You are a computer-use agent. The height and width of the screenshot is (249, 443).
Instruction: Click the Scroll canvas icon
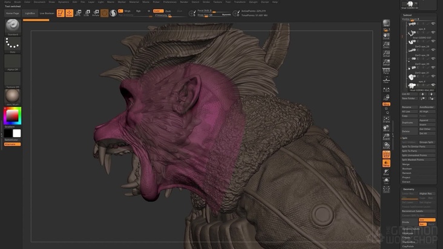386,36
